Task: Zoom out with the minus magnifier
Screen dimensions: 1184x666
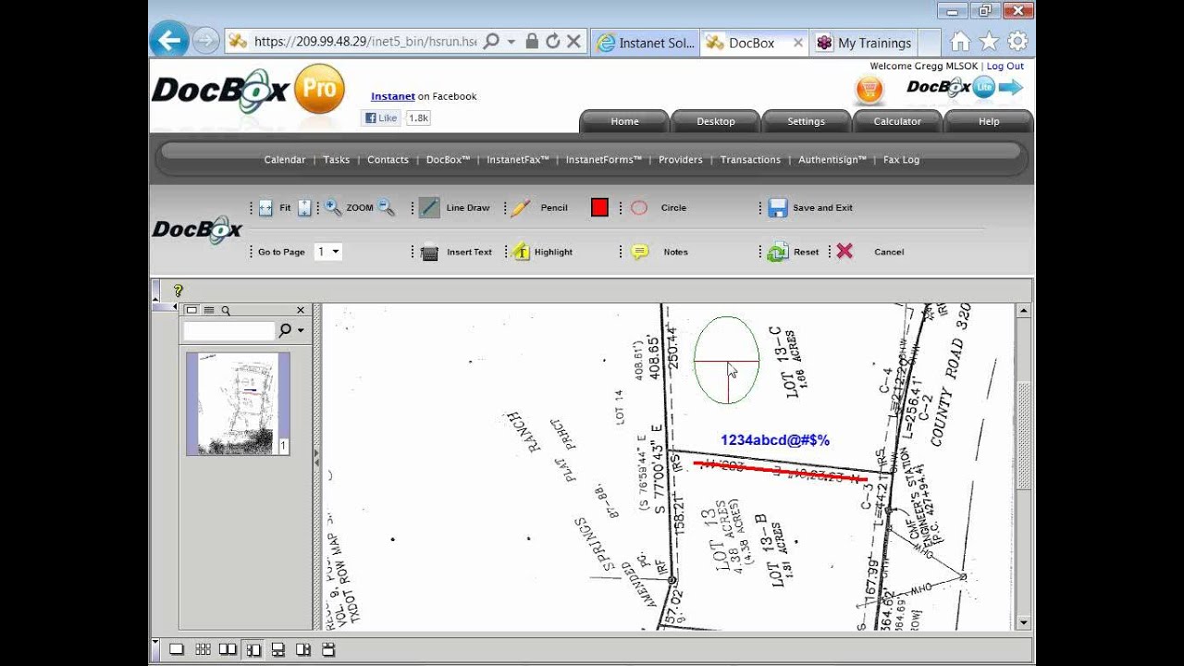Action: tap(387, 208)
